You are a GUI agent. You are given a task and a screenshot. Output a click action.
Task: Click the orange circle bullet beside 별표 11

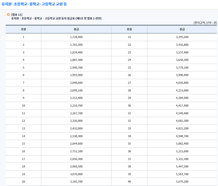coord(9,14)
